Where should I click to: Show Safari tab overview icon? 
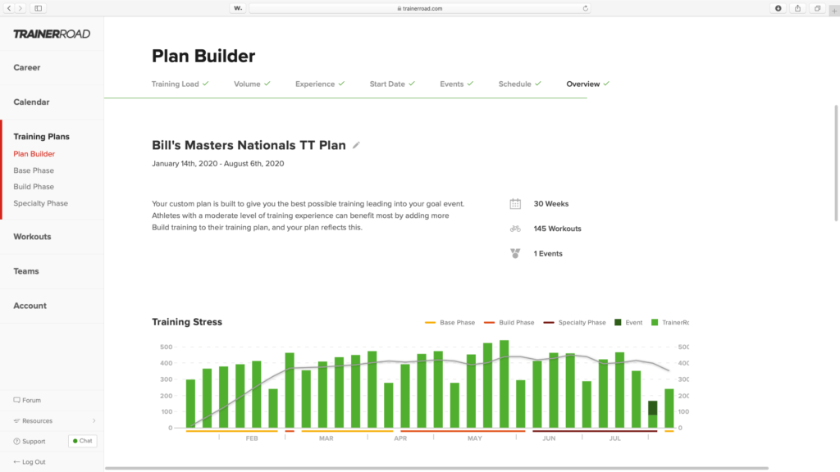click(818, 8)
